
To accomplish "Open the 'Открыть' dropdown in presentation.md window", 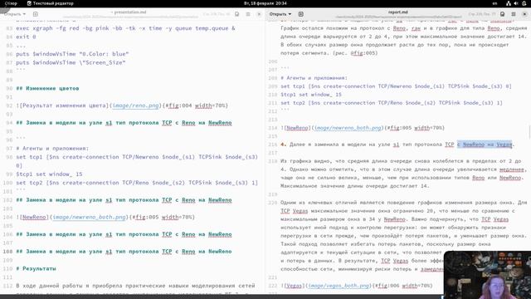I will coord(15,14).
